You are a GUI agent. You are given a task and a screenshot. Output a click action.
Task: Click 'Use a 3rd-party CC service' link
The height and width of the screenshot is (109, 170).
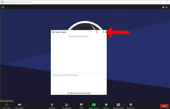click(x=79, y=36)
